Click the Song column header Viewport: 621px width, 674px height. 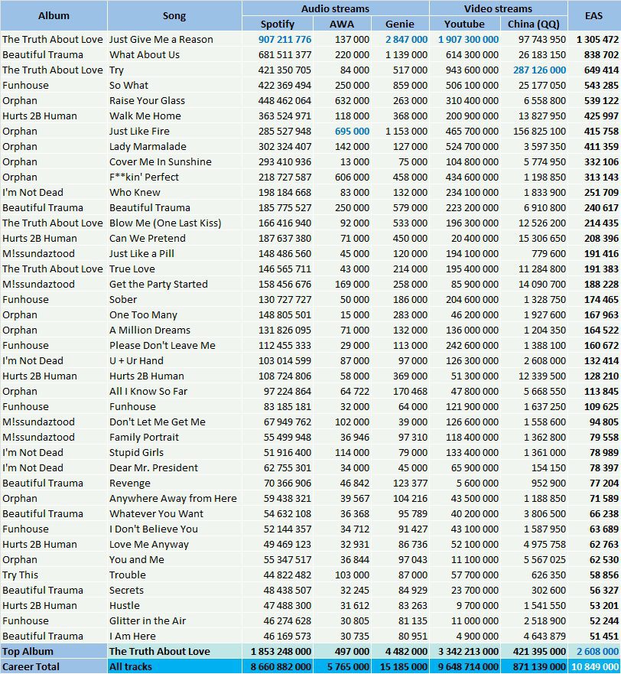(174, 16)
